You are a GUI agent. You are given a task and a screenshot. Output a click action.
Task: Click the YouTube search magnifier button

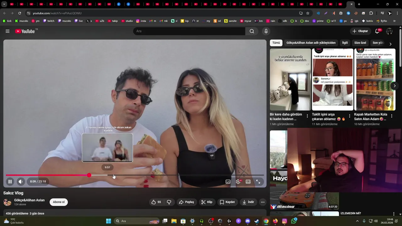click(x=252, y=31)
